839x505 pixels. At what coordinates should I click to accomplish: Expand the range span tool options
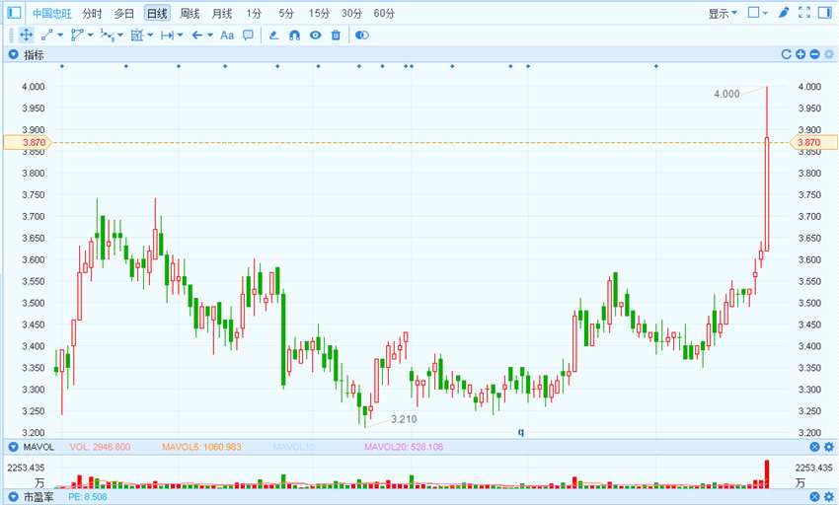(180, 36)
